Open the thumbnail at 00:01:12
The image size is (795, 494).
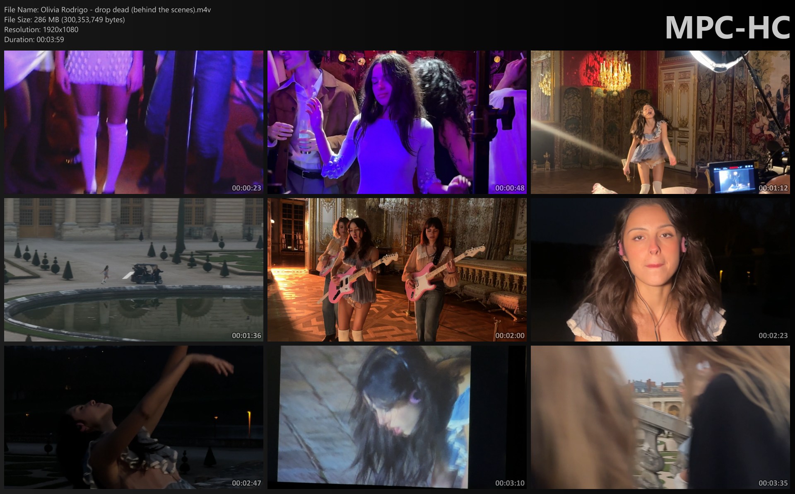(x=660, y=122)
